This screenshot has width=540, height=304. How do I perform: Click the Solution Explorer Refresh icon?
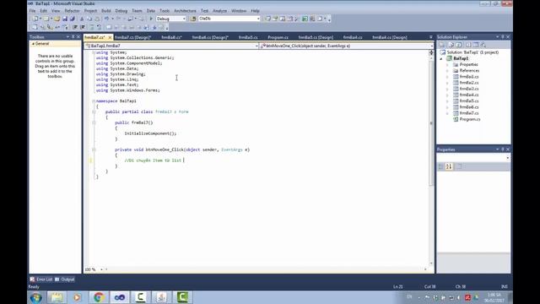coord(459,45)
